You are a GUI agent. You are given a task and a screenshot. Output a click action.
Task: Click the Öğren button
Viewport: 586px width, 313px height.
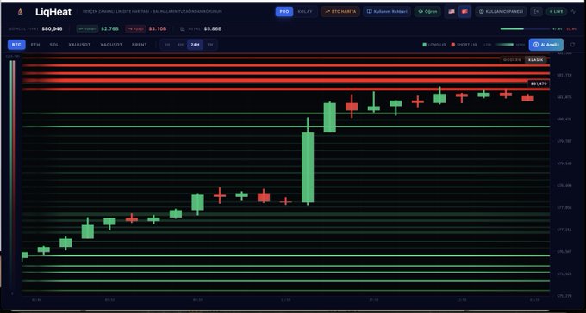click(427, 11)
